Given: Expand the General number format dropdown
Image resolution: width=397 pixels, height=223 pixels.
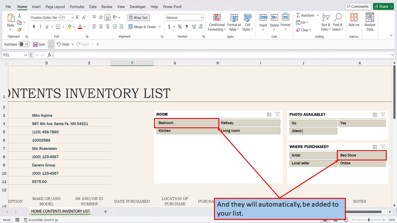Looking at the screenshot, I should click(x=201, y=17).
